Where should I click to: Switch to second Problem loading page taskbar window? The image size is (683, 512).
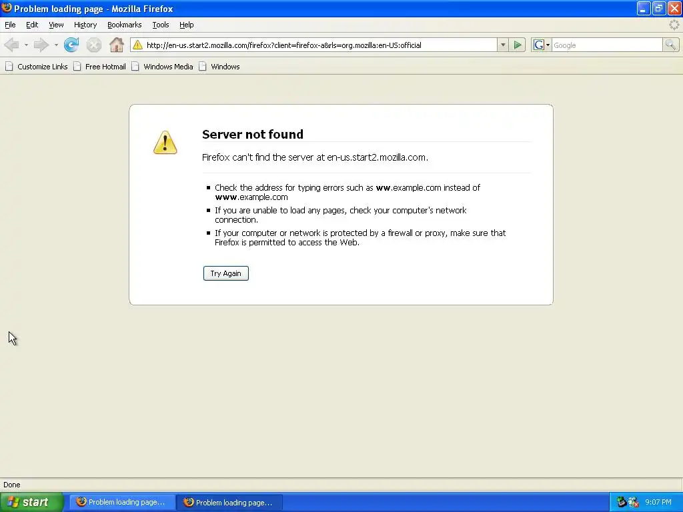(229, 502)
